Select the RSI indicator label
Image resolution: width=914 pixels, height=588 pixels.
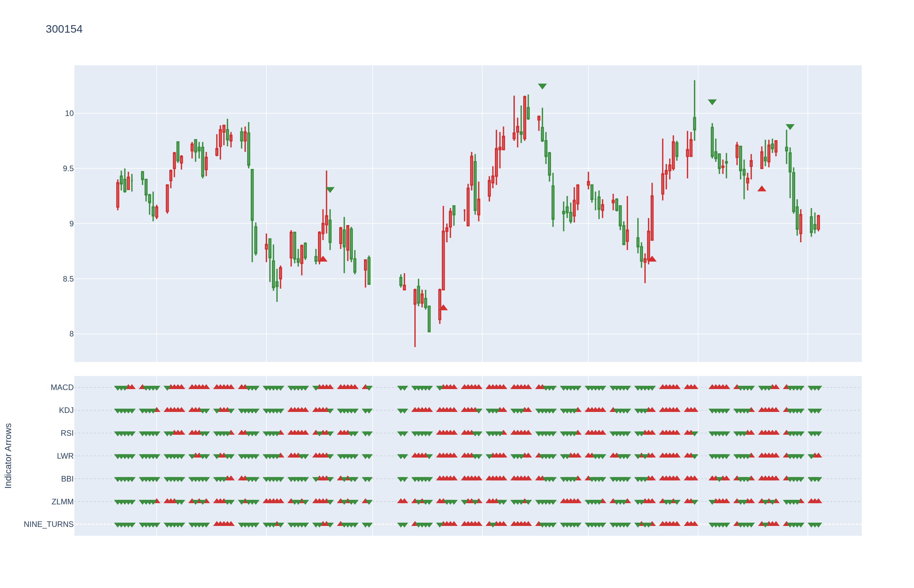[67, 433]
